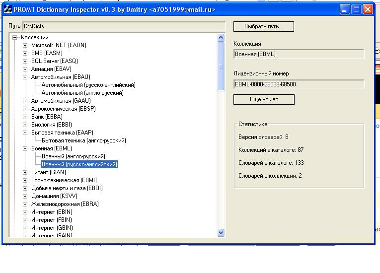Expand the Интернет (EBIN) node
The height and width of the screenshot is (273, 380).
tap(25, 212)
